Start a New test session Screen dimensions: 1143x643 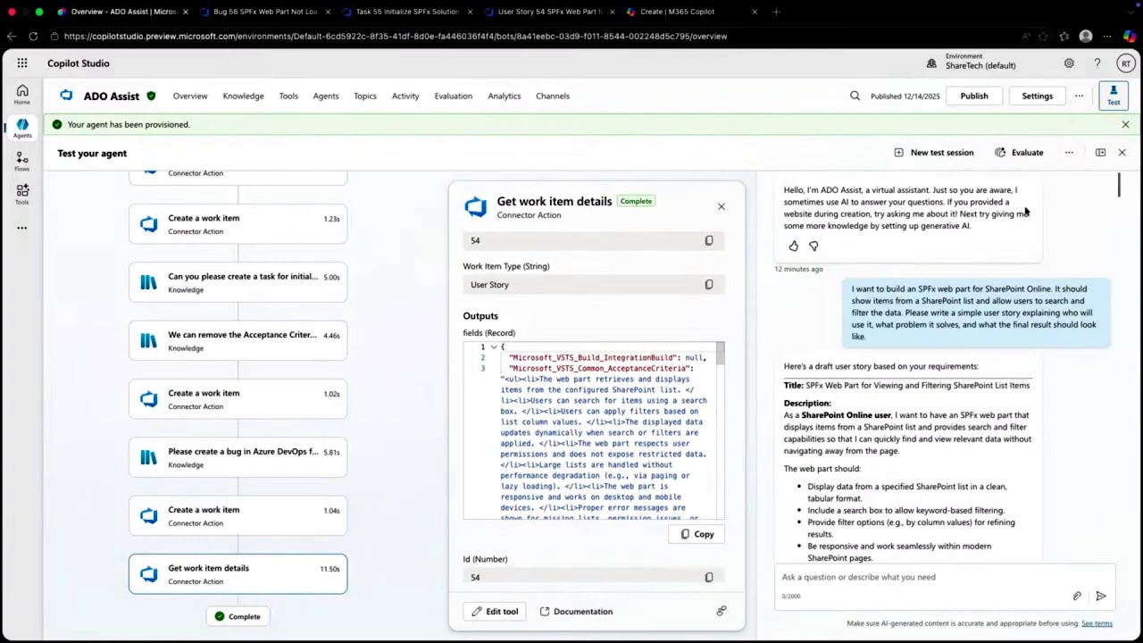(934, 153)
